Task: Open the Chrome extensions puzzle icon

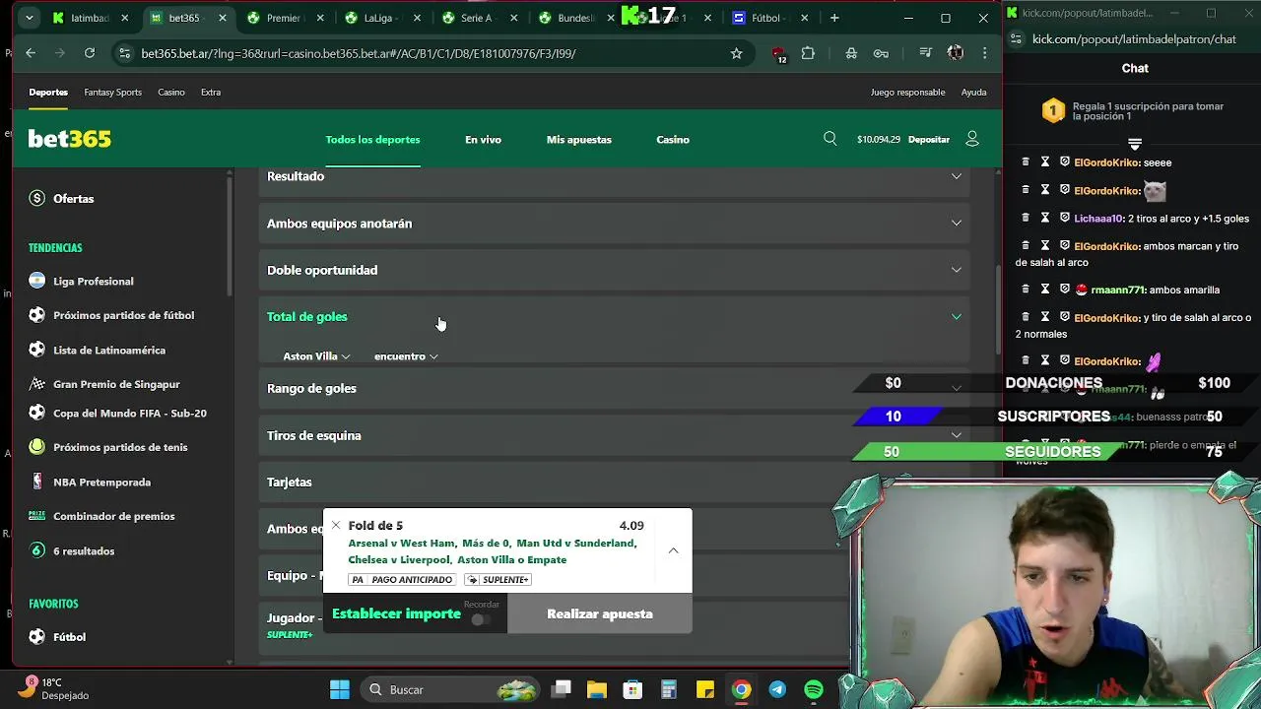Action: click(808, 53)
